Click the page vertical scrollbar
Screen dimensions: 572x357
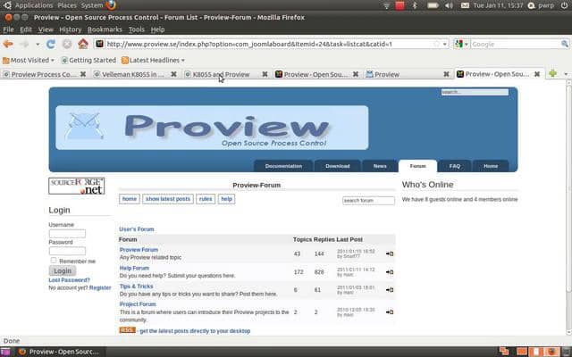coord(568,208)
